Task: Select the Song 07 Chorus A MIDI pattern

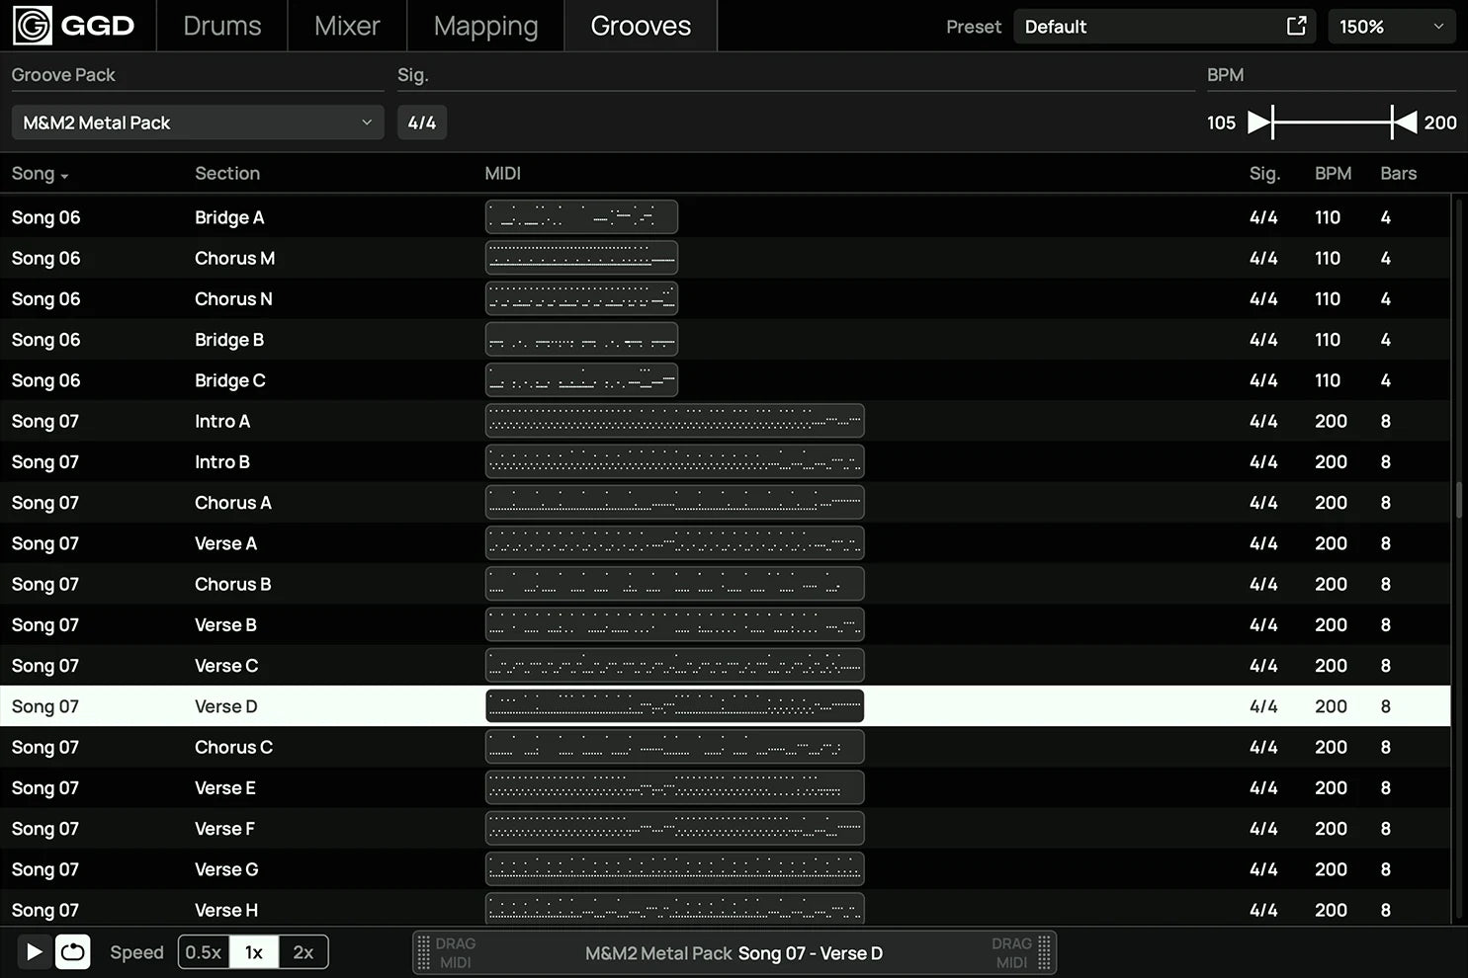Action: point(674,503)
